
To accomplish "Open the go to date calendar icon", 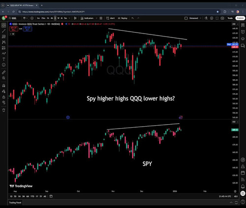I will click(51, 196).
